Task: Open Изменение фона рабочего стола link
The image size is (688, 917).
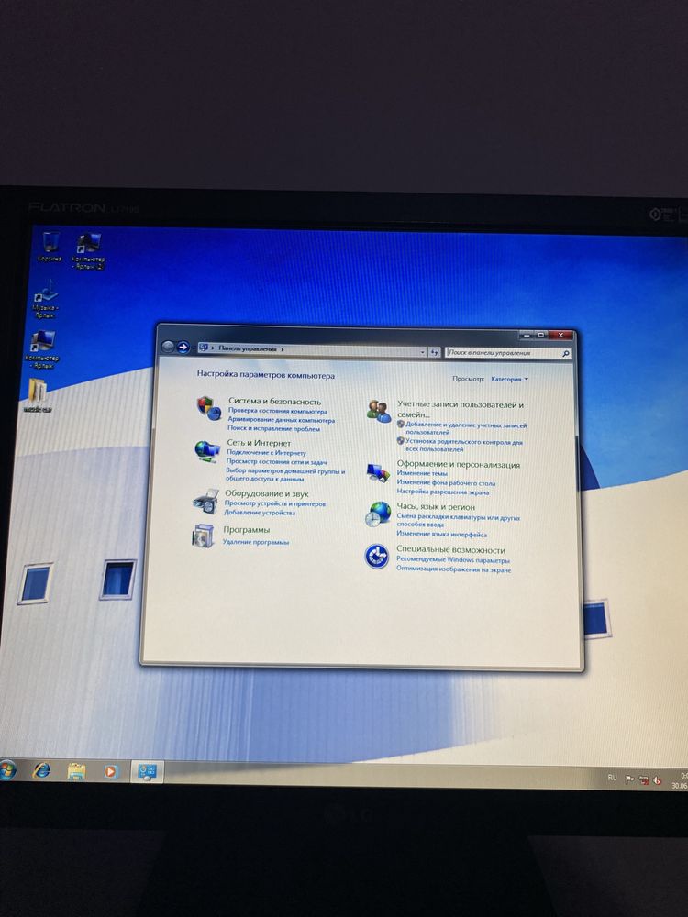Action: [447, 483]
